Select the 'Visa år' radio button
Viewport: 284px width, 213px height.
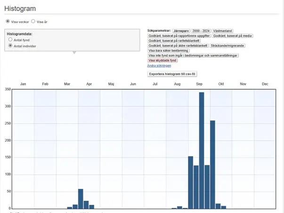pyautogui.click(x=33, y=21)
